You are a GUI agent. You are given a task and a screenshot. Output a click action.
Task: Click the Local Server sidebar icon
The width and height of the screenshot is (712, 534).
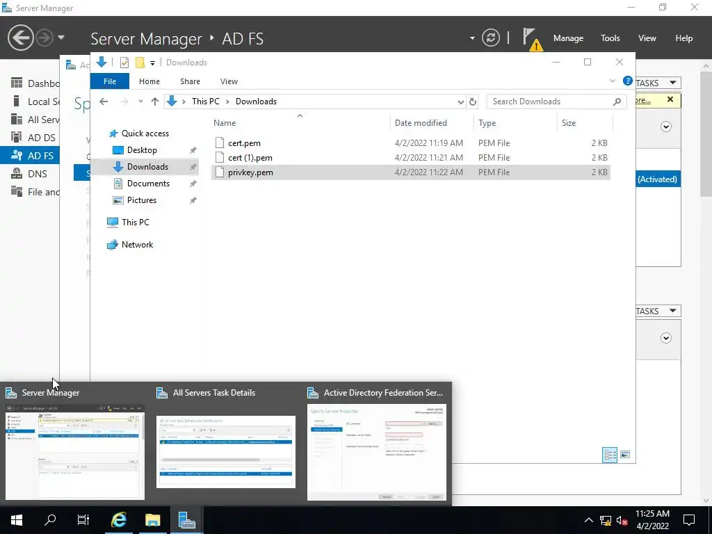coord(17,101)
